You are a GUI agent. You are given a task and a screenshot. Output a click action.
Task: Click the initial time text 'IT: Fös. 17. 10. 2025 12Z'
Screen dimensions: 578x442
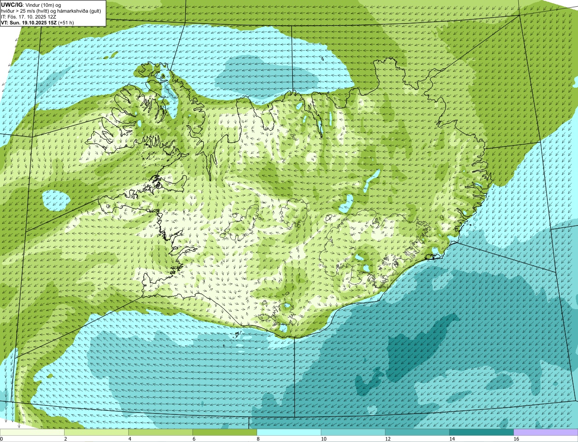click(28, 16)
